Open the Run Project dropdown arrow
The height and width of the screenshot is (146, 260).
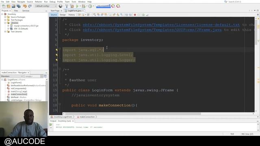[x=80, y=6]
